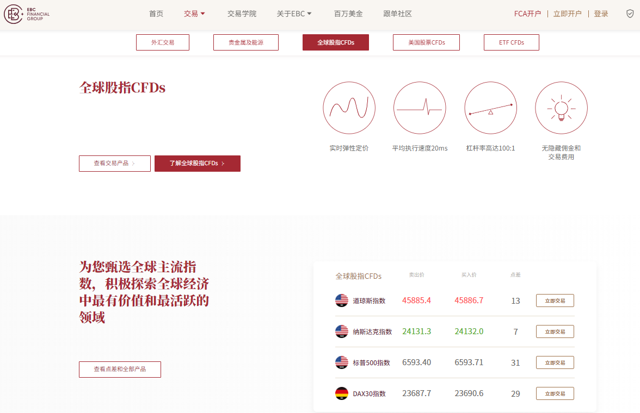Screen dimensions: 640x413
Task: Click the US flag beside 道琼斯指数
Action: (x=342, y=301)
